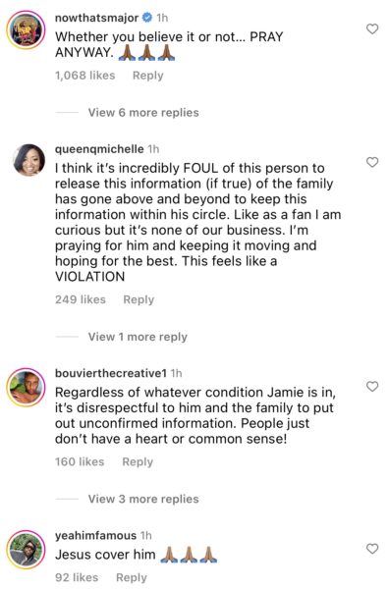389x589 pixels.
Task: Expand View 3 more replies
Action: (x=143, y=499)
